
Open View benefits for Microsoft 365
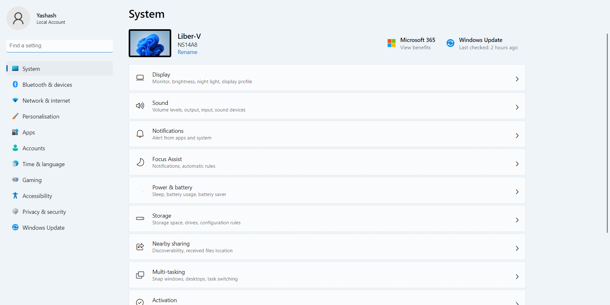point(416,47)
